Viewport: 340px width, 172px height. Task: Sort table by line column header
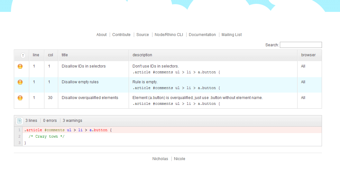[x=37, y=55]
